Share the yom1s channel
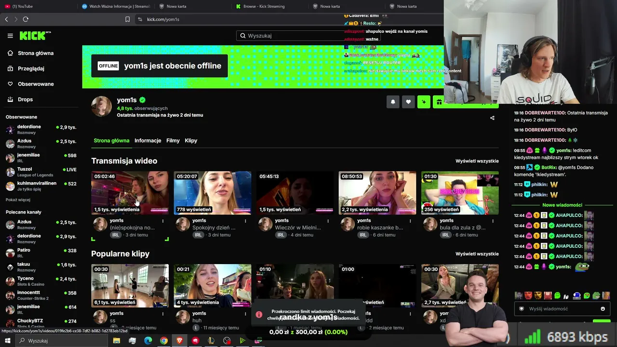The width and height of the screenshot is (617, 347). (x=492, y=118)
